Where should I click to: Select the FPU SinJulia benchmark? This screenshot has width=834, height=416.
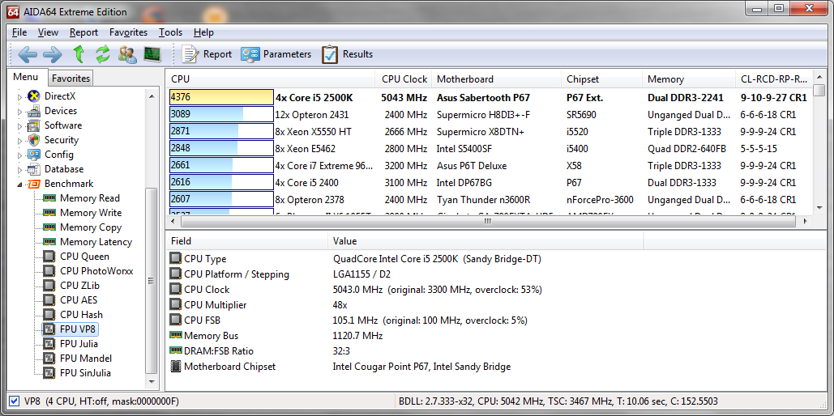[x=77, y=373]
